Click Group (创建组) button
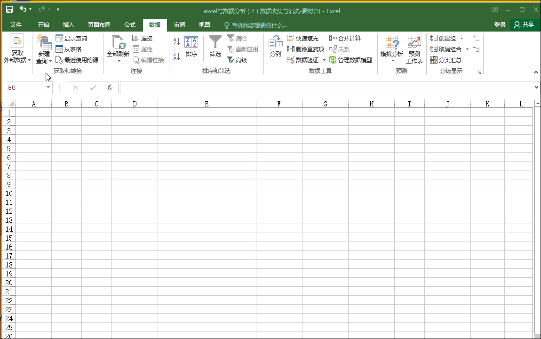The image size is (541, 339). coord(443,38)
